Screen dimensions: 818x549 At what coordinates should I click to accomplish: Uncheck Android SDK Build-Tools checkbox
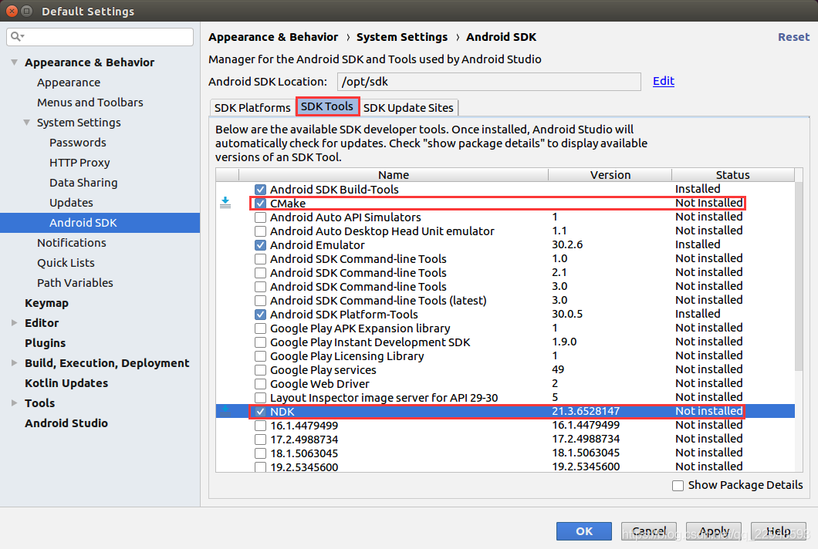[260, 190]
